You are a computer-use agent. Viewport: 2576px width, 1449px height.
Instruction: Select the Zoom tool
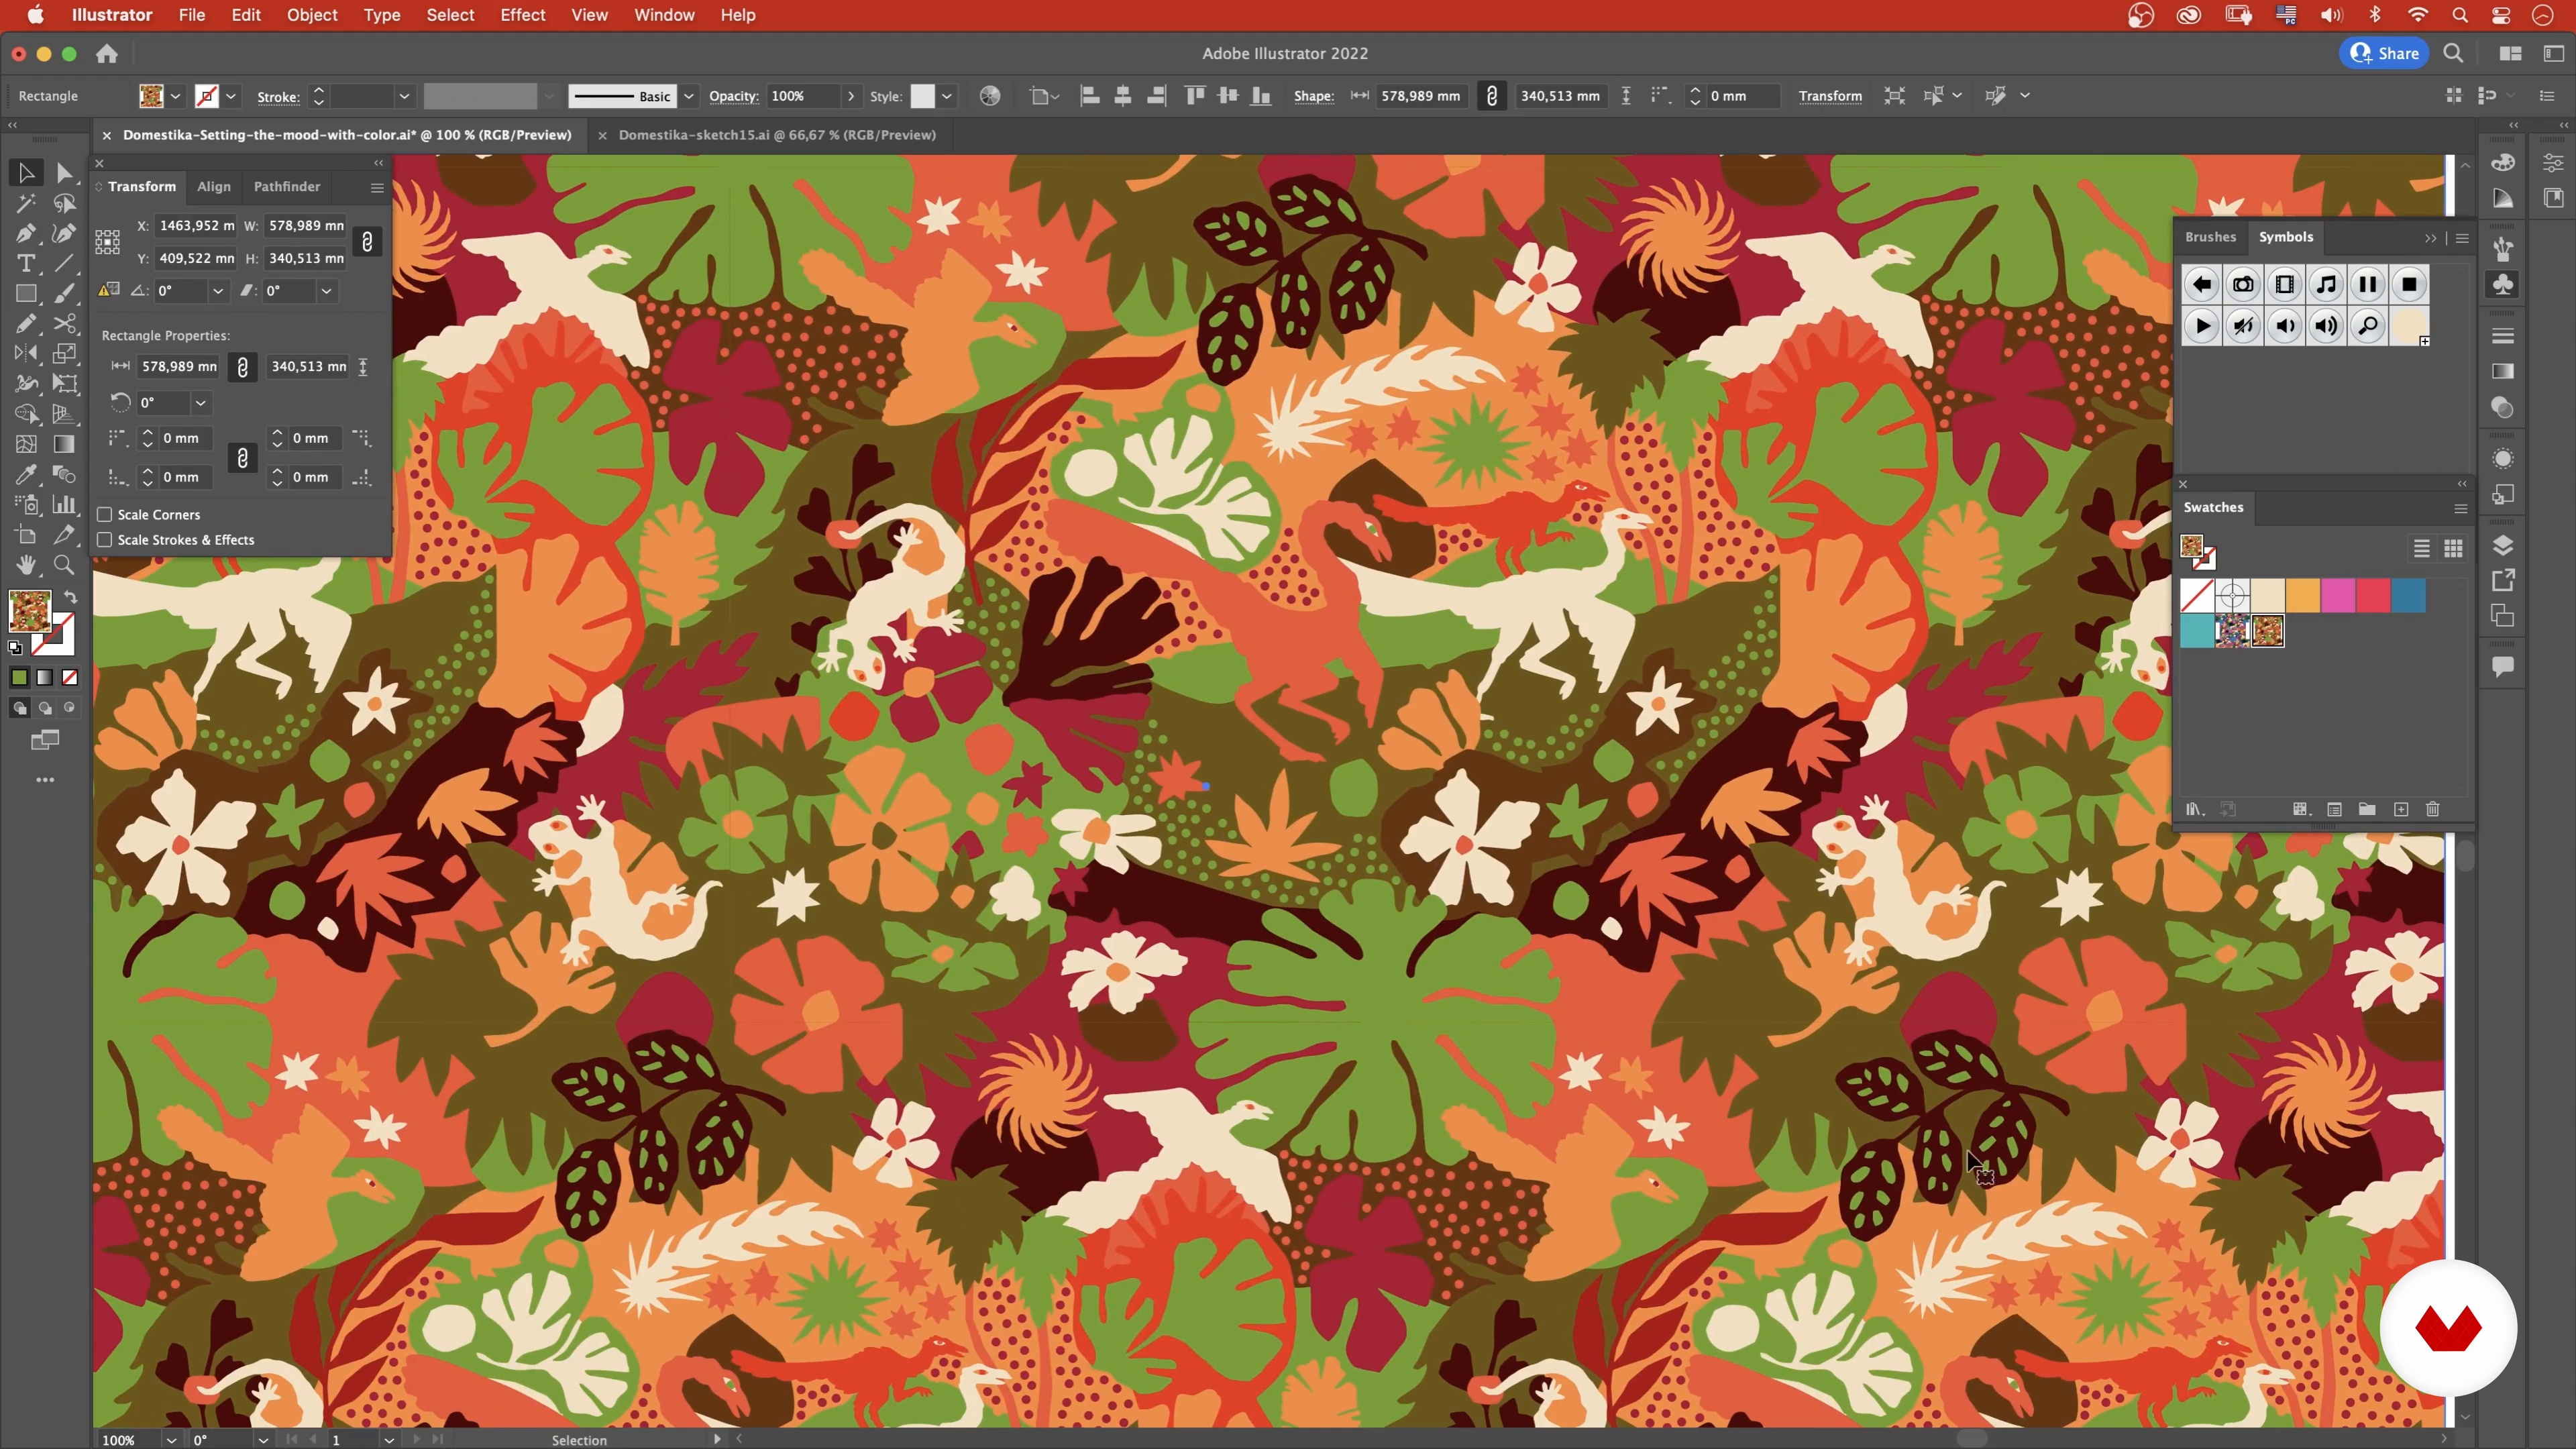pos(64,565)
